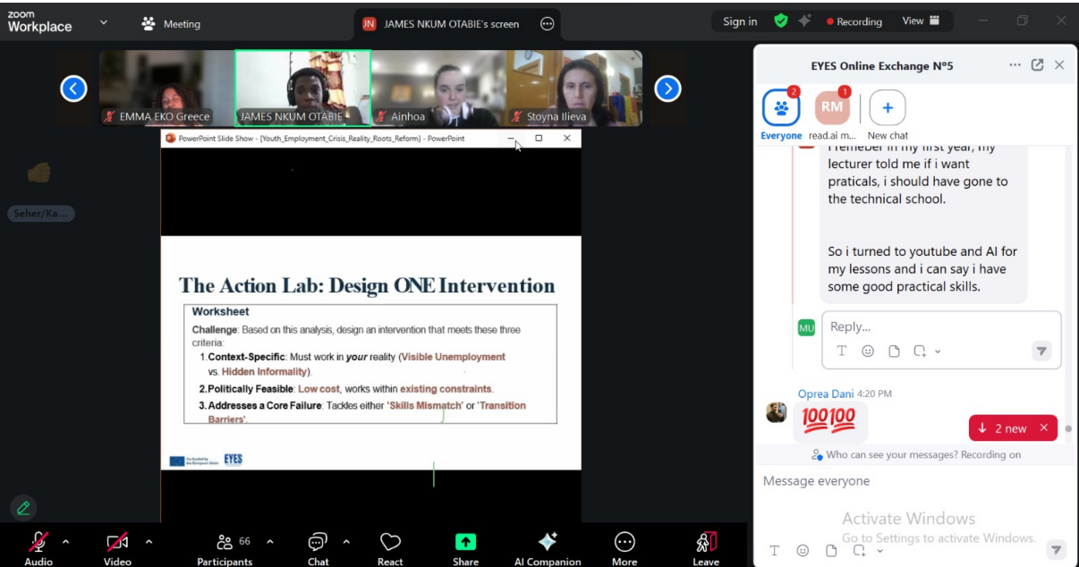The height and width of the screenshot is (567, 1079).
Task: Unmute microphone with the Audio button
Action: [38, 542]
